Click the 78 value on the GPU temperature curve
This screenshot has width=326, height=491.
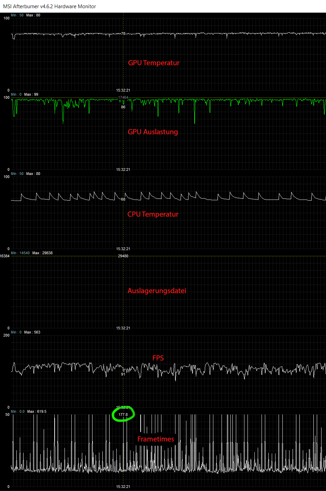tap(123, 33)
